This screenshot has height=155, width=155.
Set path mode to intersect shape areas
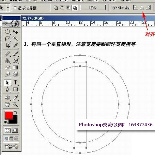point(68,7)
